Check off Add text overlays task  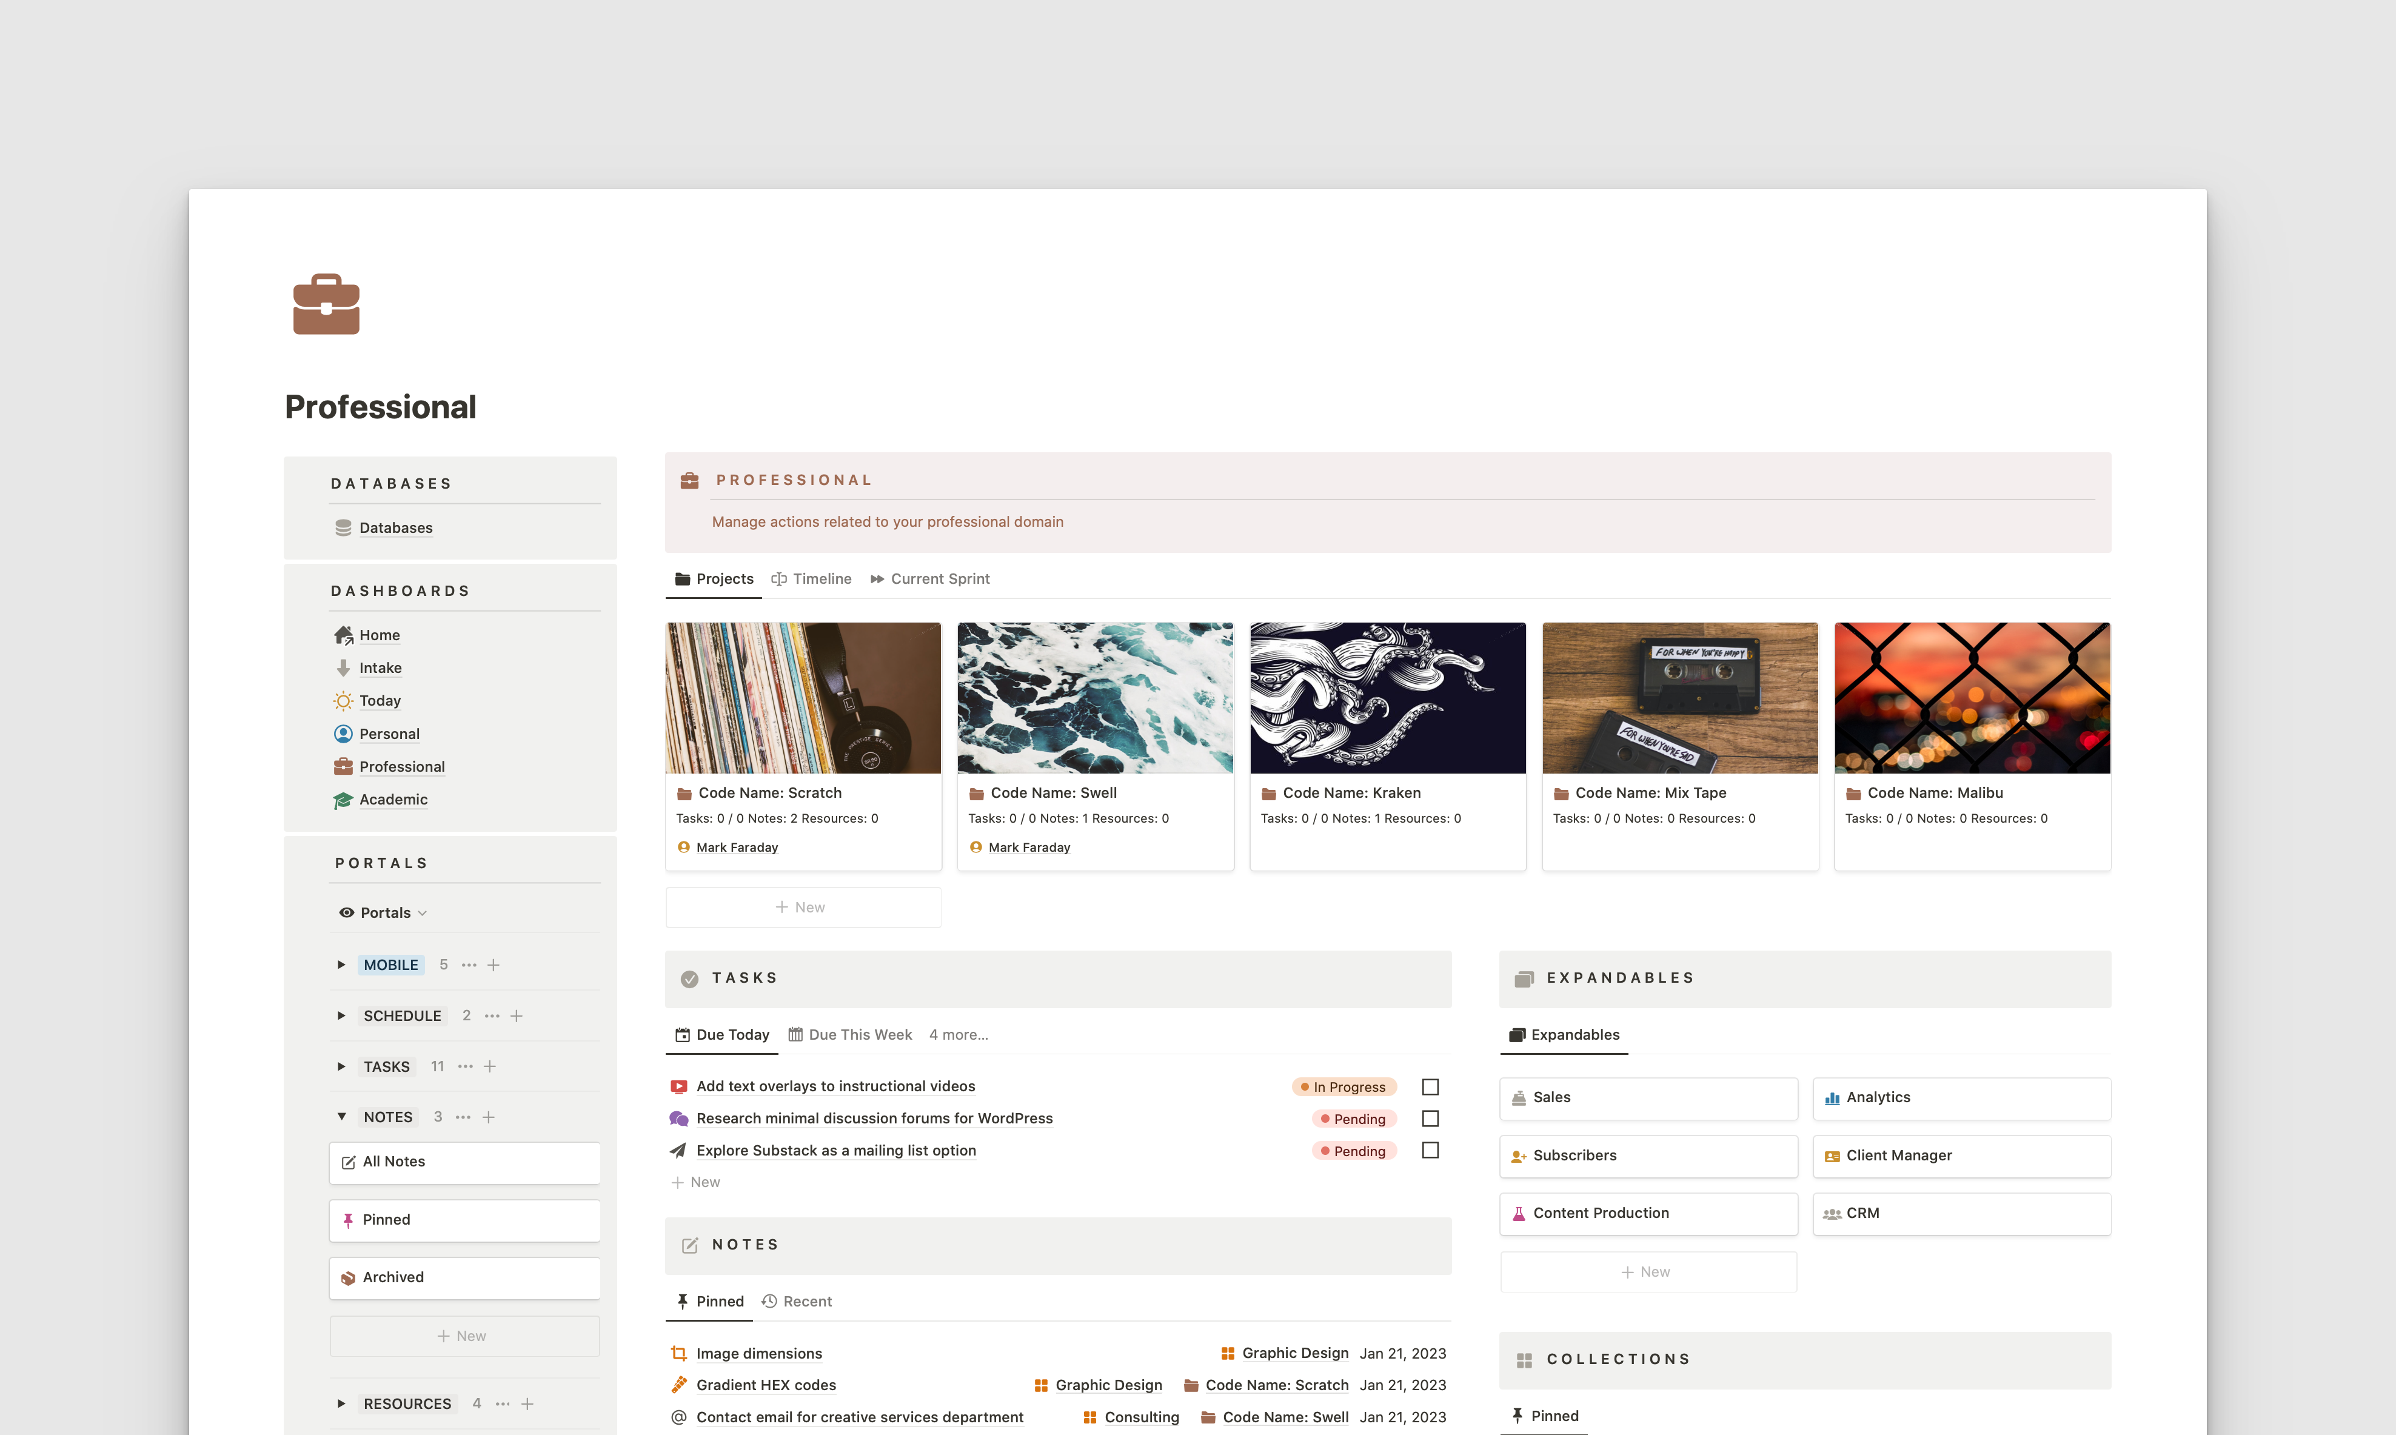[1430, 1087]
